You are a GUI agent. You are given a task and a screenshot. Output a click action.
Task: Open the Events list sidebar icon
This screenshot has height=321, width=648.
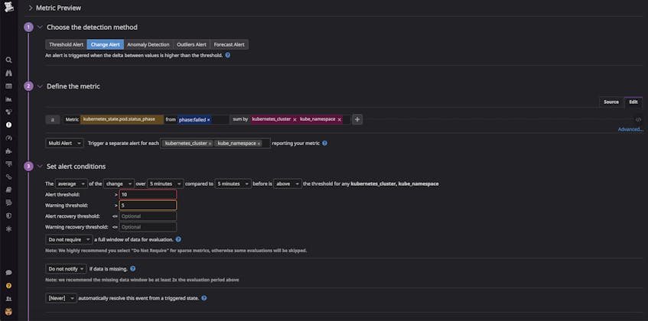point(8,86)
